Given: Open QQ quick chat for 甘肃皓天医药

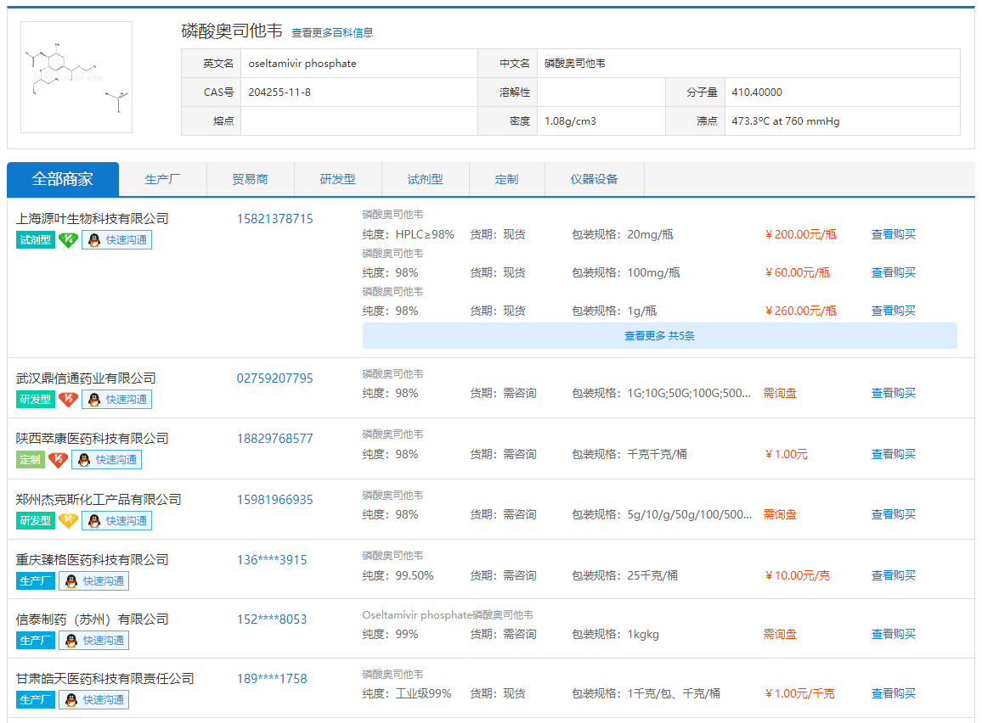Looking at the screenshot, I should coord(93,700).
